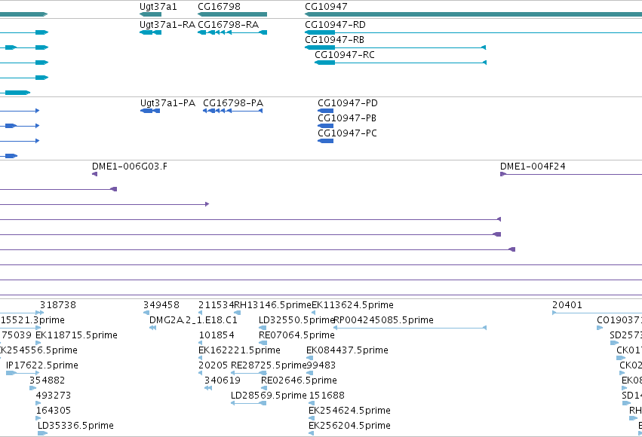
Task: Click the LD35336.5prime label
Action: tap(75, 426)
